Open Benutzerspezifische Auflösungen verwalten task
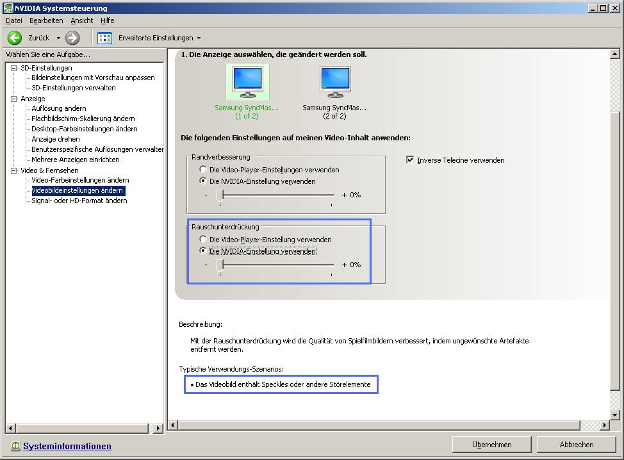The image size is (624, 460). pyautogui.click(x=97, y=149)
